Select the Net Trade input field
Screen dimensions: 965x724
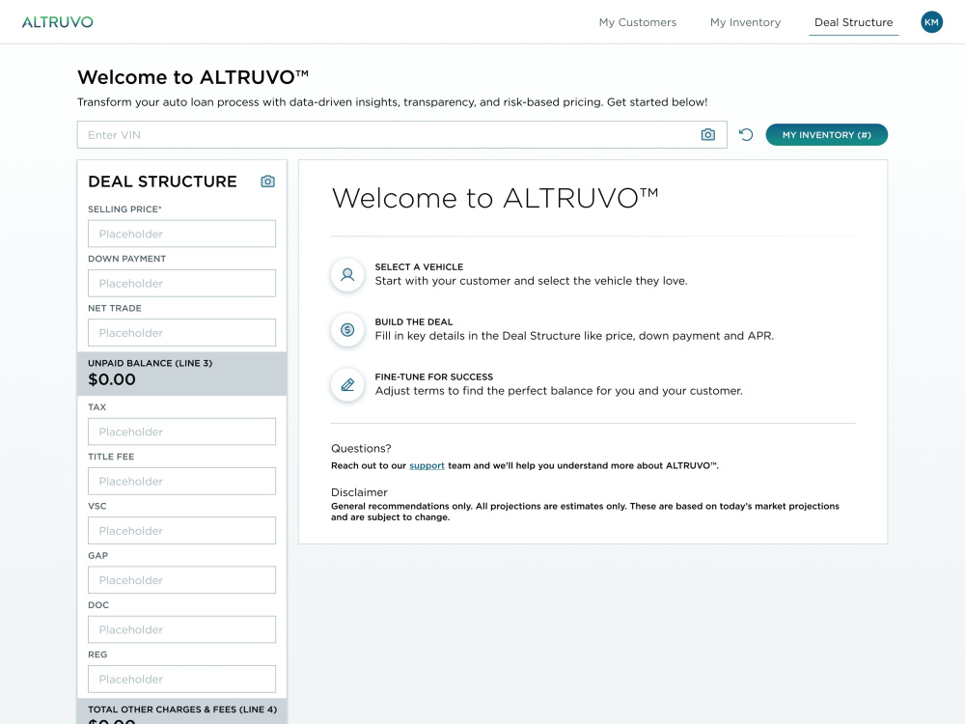(181, 332)
